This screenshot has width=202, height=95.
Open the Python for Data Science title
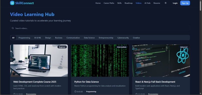[x=86, y=82]
